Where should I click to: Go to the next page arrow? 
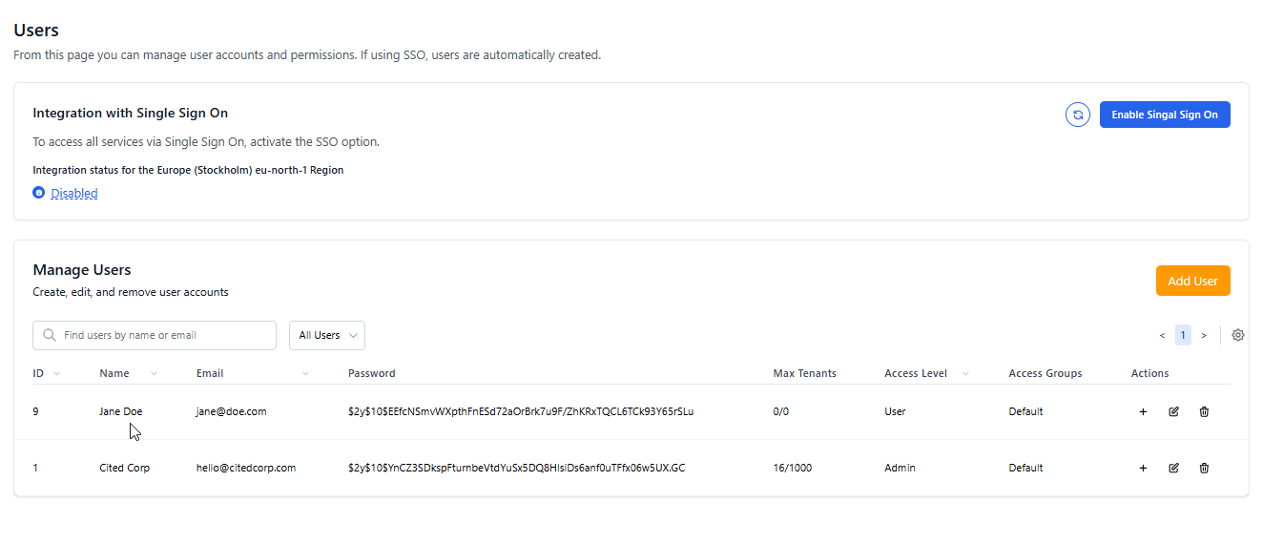point(1204,335)
